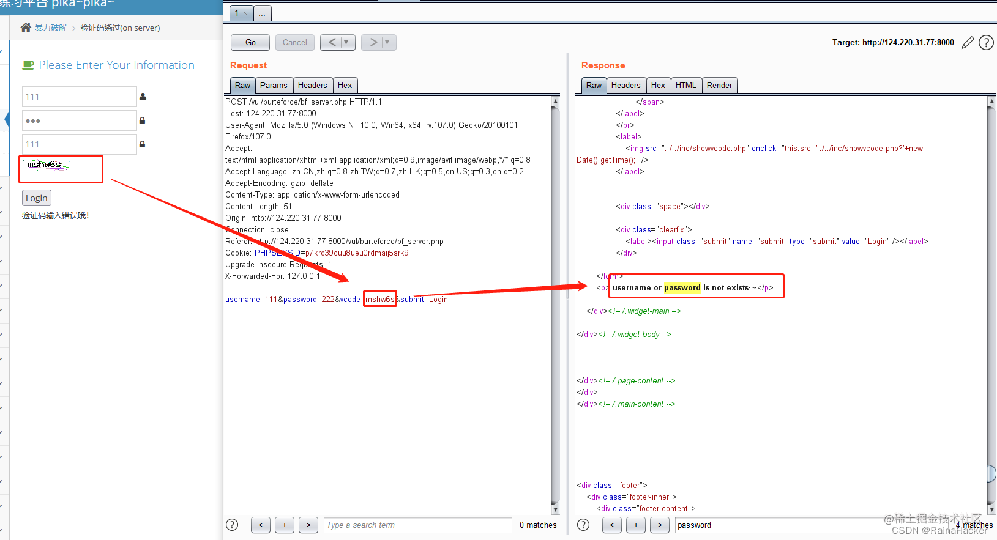Go forward to next request arrow
This screenshot has width=997, height=540.
373,42
